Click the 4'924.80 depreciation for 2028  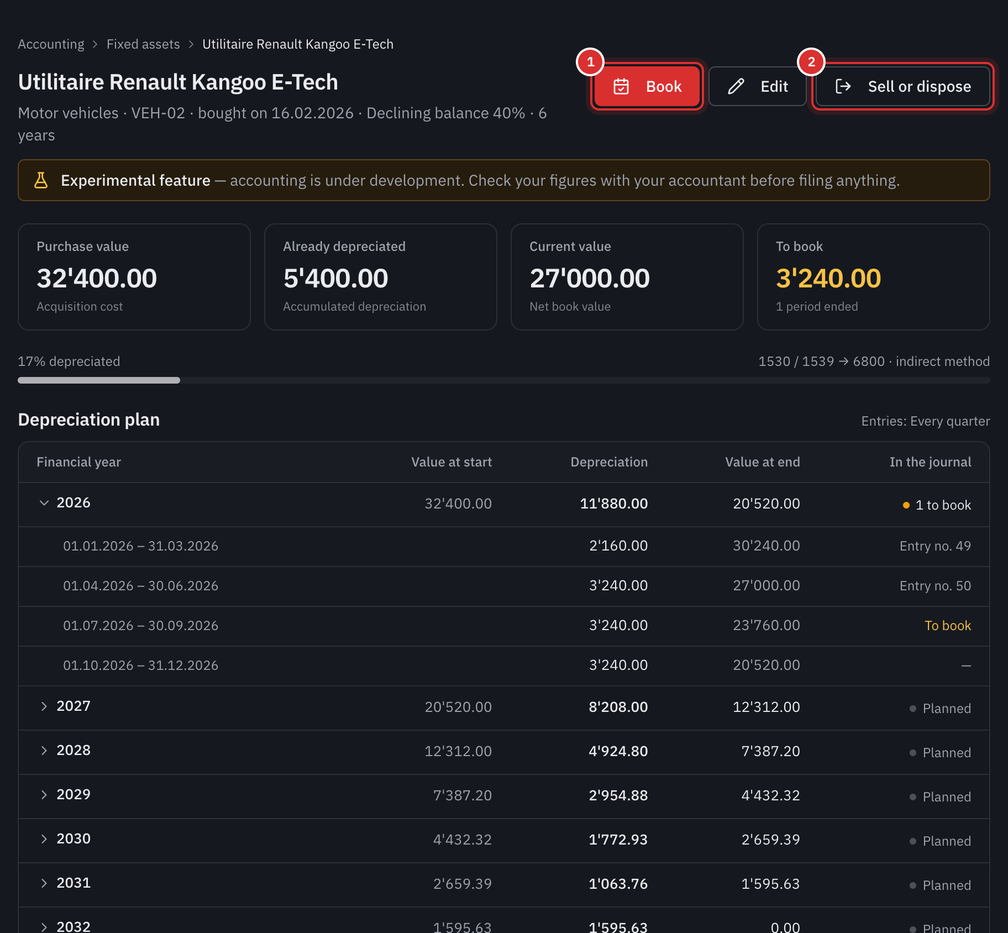coord(618,751)
